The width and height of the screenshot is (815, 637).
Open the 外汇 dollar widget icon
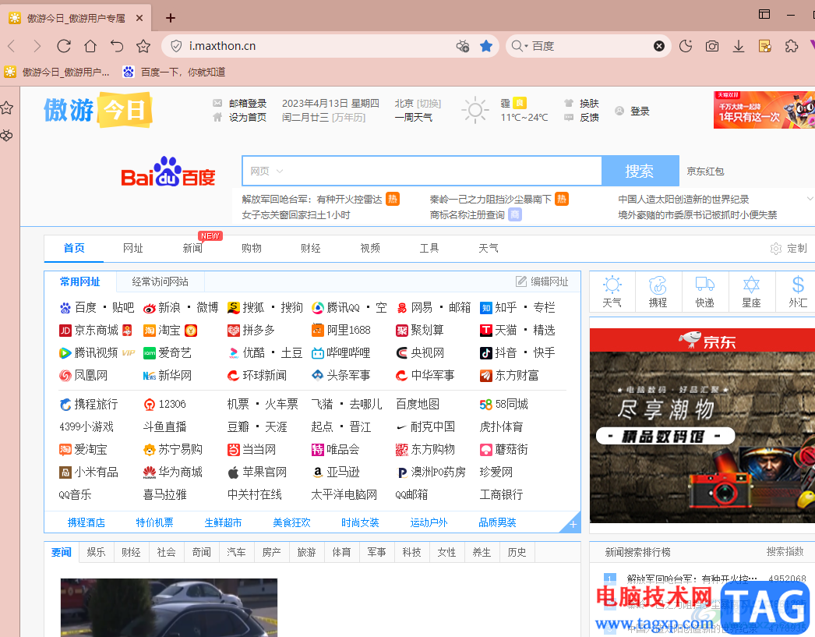(798, 291)
